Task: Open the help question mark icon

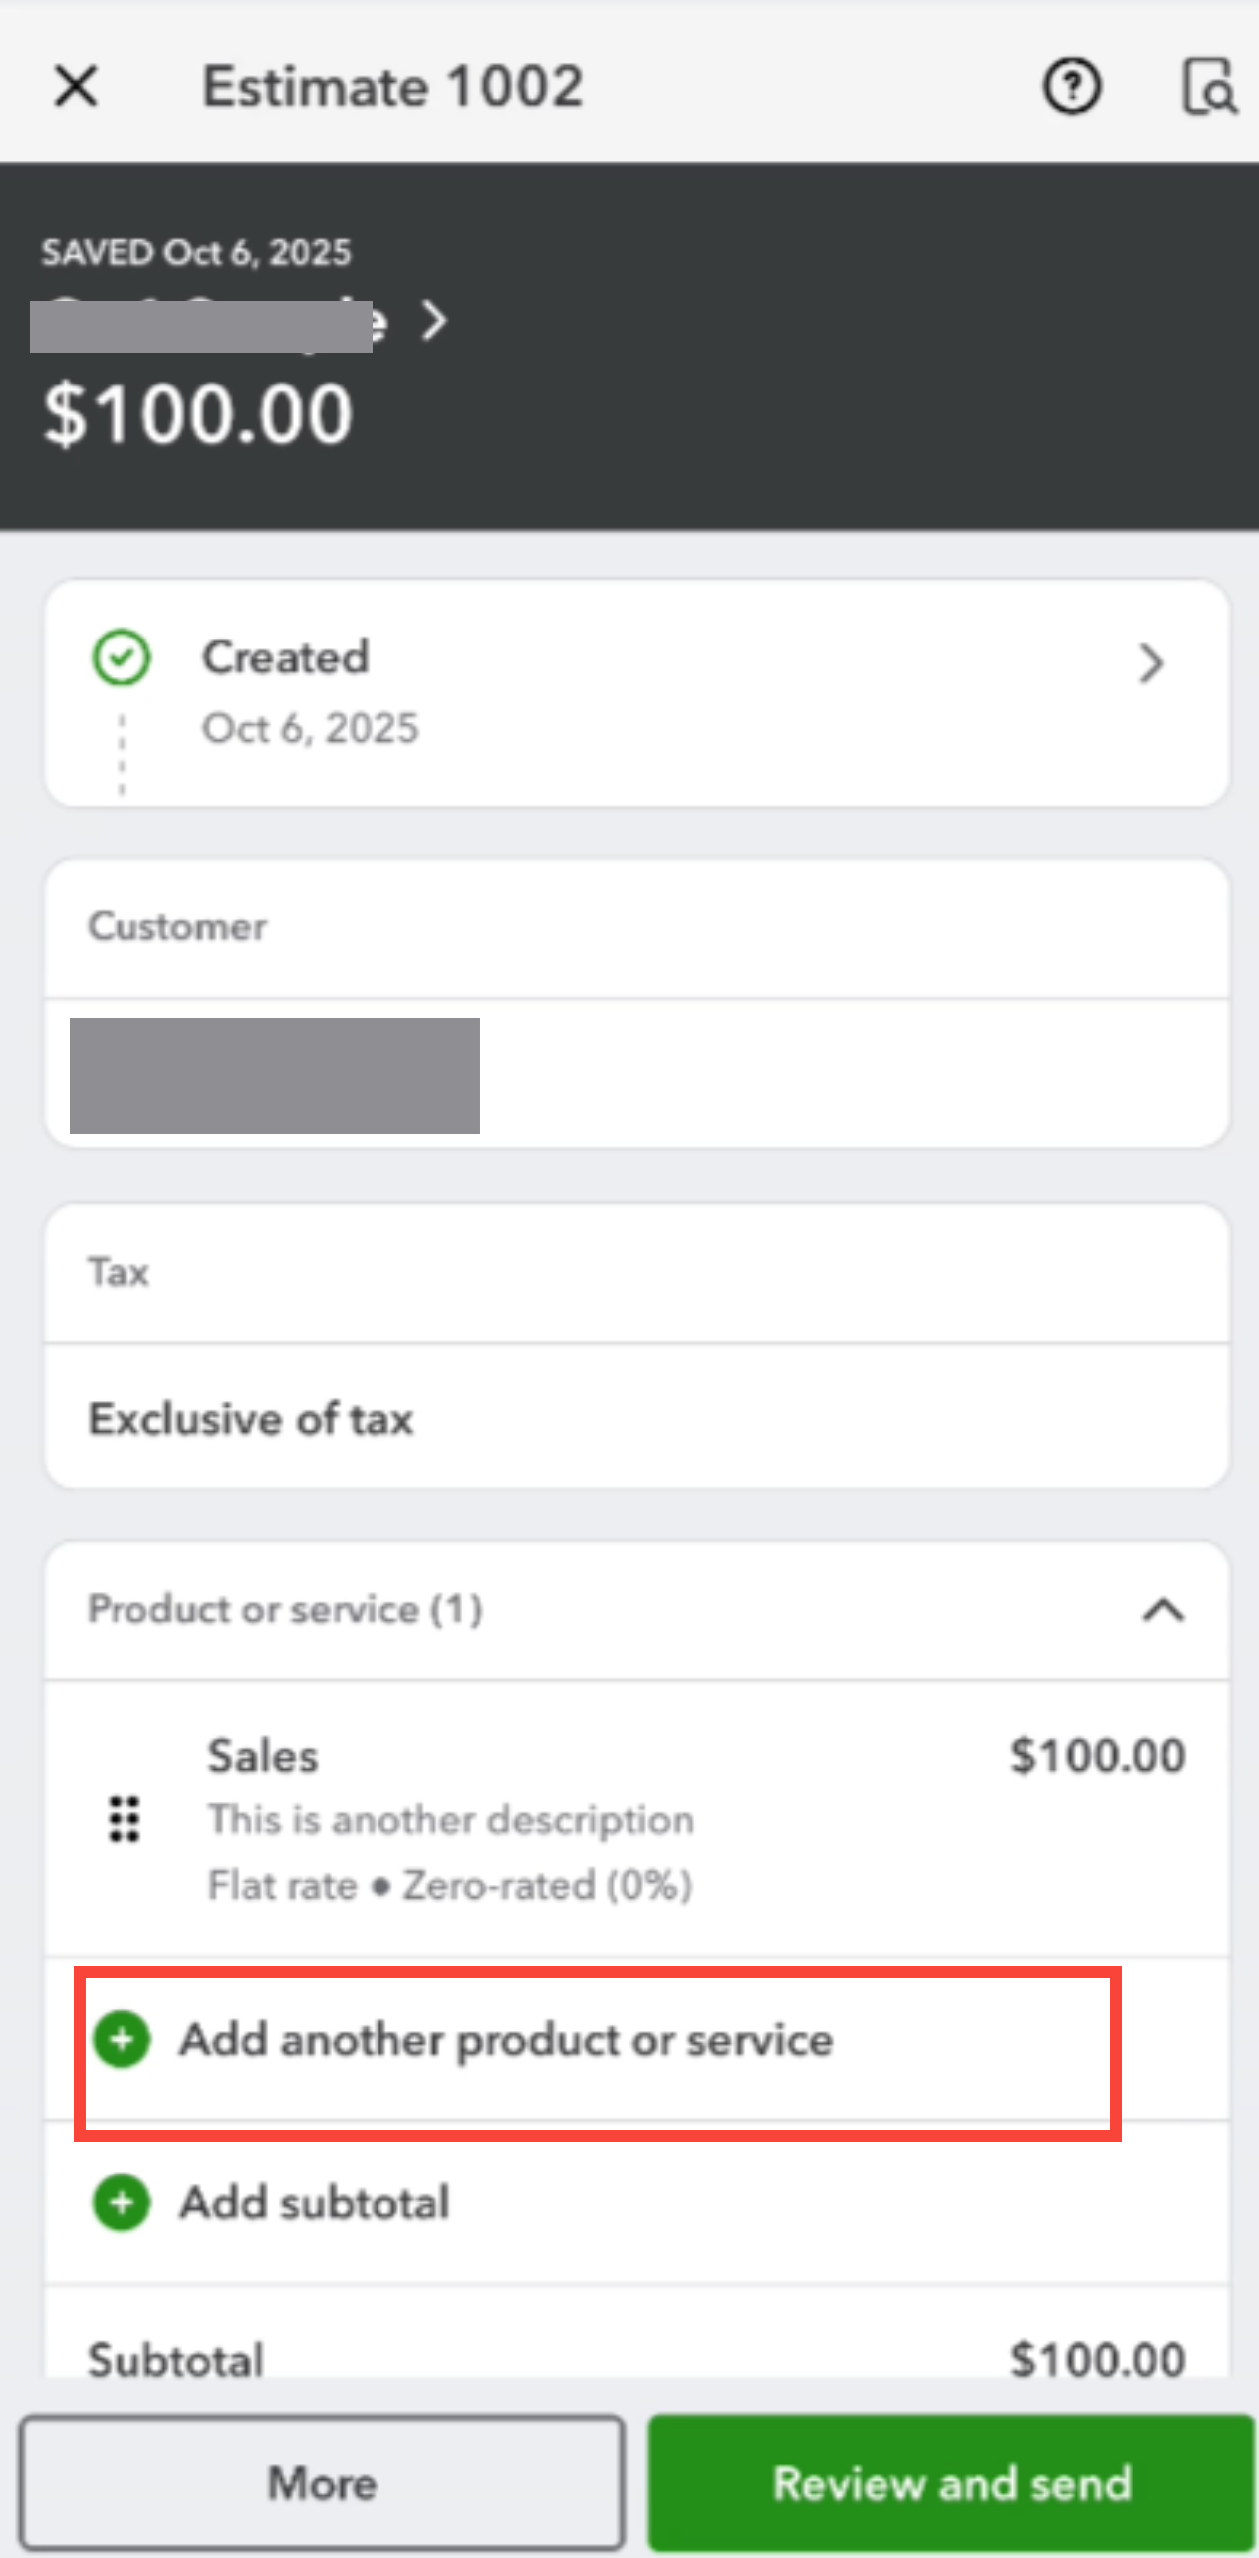Action: coord(1071,87)
